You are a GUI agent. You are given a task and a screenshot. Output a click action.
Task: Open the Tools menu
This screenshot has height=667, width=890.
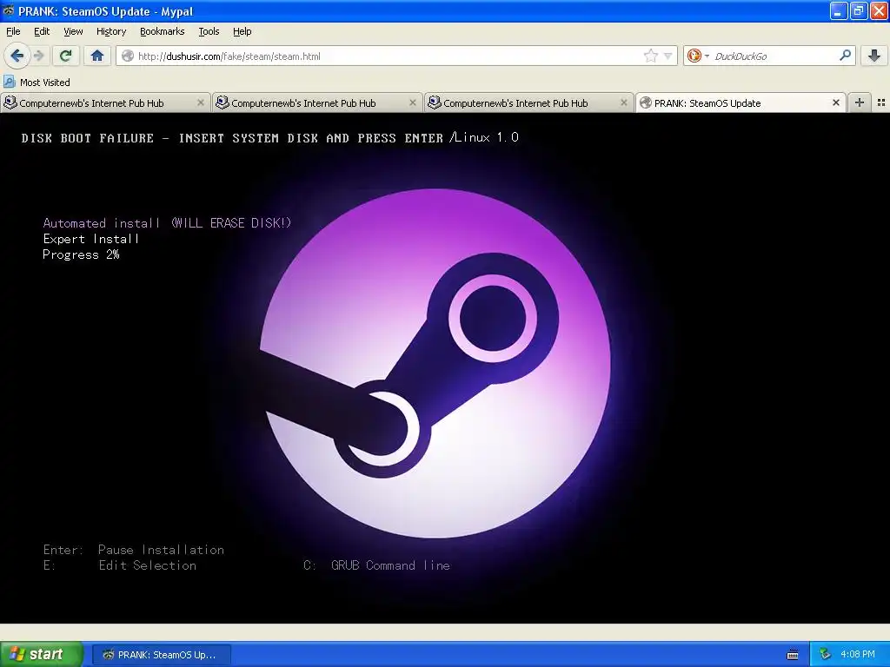coord(209,31)
